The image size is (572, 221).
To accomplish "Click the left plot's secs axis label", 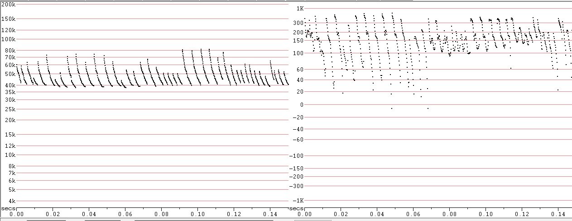I will click(x=8, y=208).
